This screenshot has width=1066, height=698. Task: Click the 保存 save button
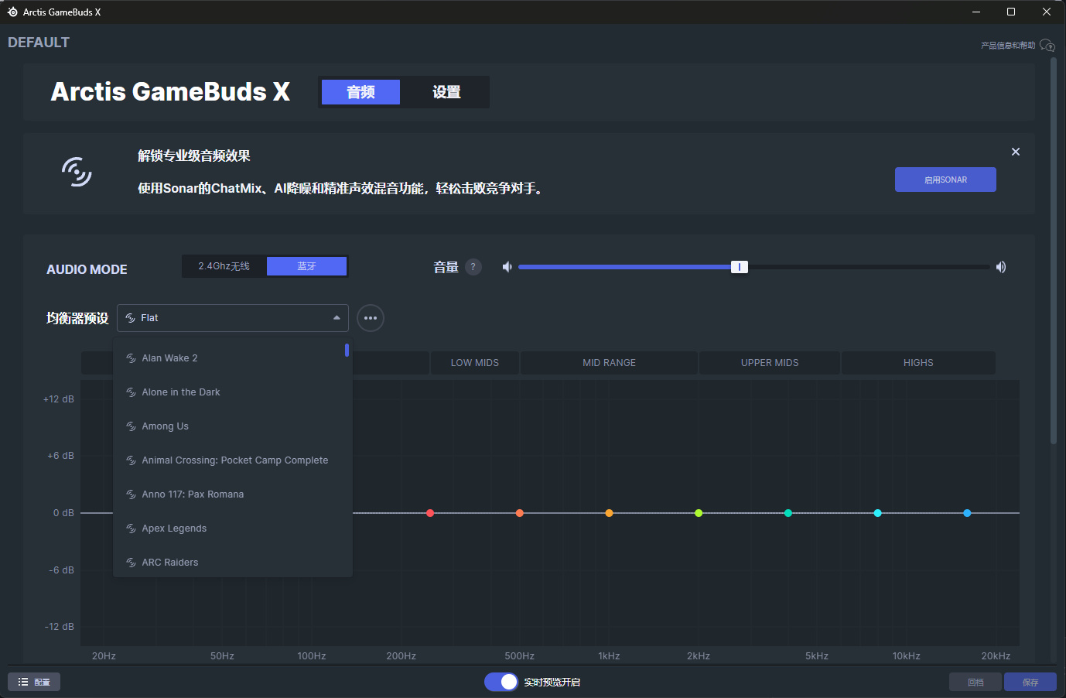[1030, 682]
